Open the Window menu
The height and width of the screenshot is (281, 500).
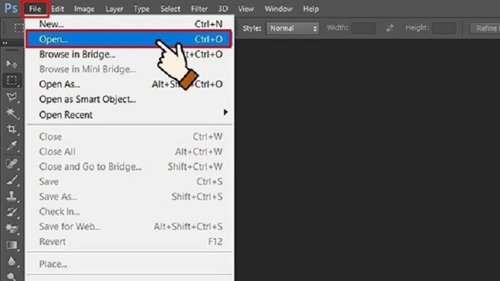(x=278, y=9)
